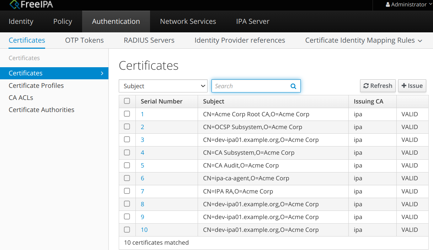Screen dimensions: 433x250
Task: Click the Issue certificate button
Action: coord(412,86)
